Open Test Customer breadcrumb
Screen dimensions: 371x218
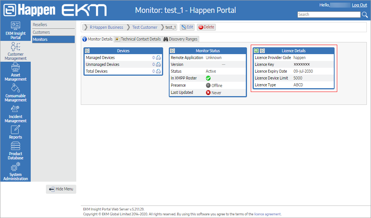145,27
